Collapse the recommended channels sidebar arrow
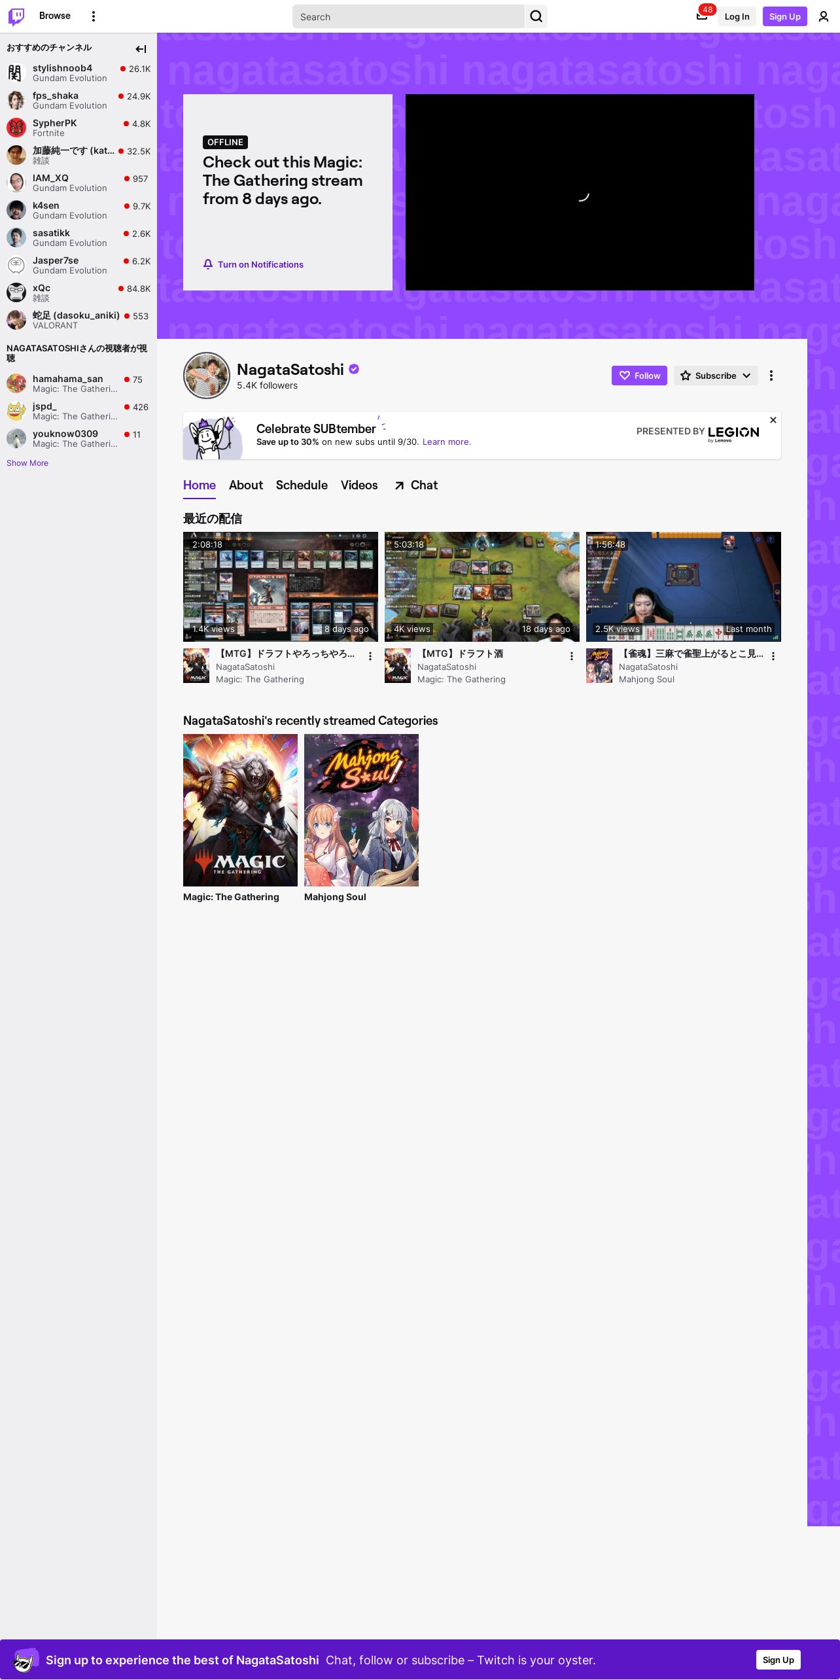 coord(141,48)
